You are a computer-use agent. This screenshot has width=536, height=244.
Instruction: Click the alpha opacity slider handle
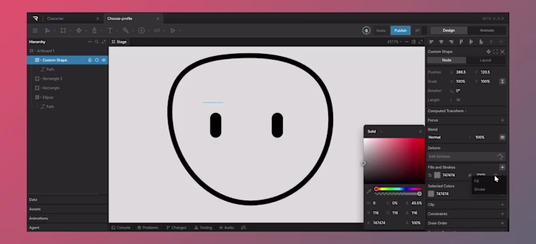419,194
